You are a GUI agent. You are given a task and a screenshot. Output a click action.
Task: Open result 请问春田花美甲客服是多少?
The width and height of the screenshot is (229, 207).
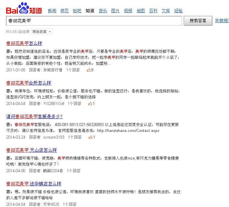34,116
